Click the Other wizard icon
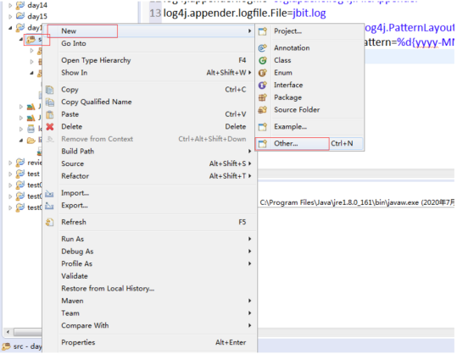 coord(263,143)
